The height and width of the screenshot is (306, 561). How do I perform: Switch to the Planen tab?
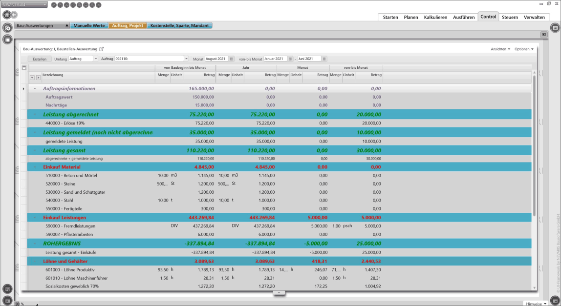click(410, 17)
